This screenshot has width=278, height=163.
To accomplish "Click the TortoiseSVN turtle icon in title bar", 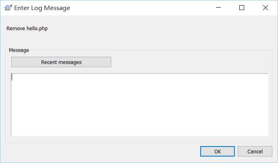I will [x=8, y=8].
